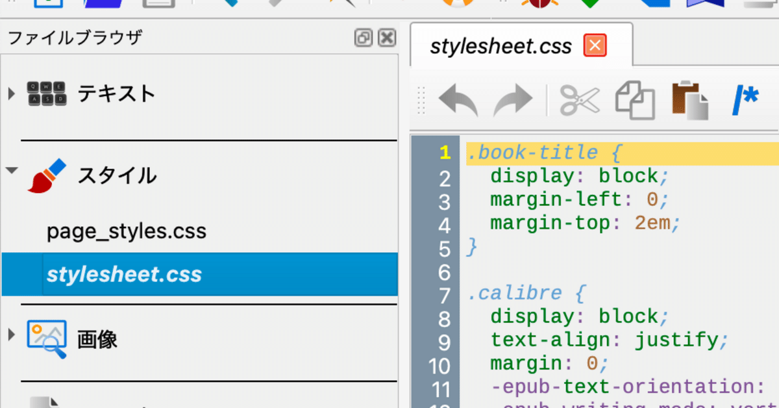Screen dimensions: 779x408
Task: Select stylesheet.css in the file browser
Action: click(x=199, y=274)
